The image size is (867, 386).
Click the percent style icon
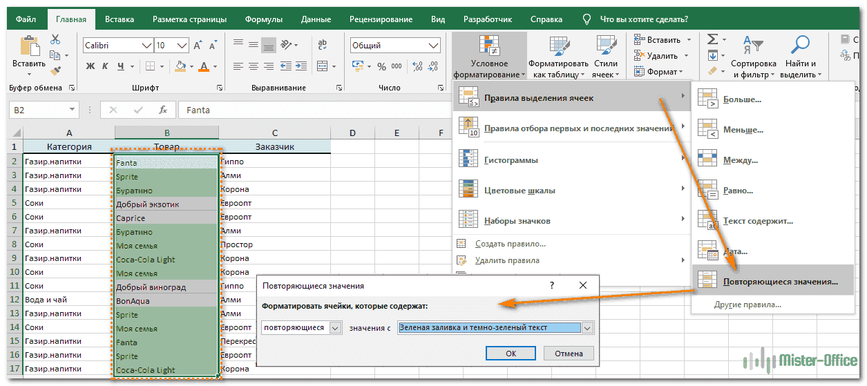tap(381, 66)
